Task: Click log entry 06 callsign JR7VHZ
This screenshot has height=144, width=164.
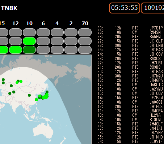Action: (156, 133)
